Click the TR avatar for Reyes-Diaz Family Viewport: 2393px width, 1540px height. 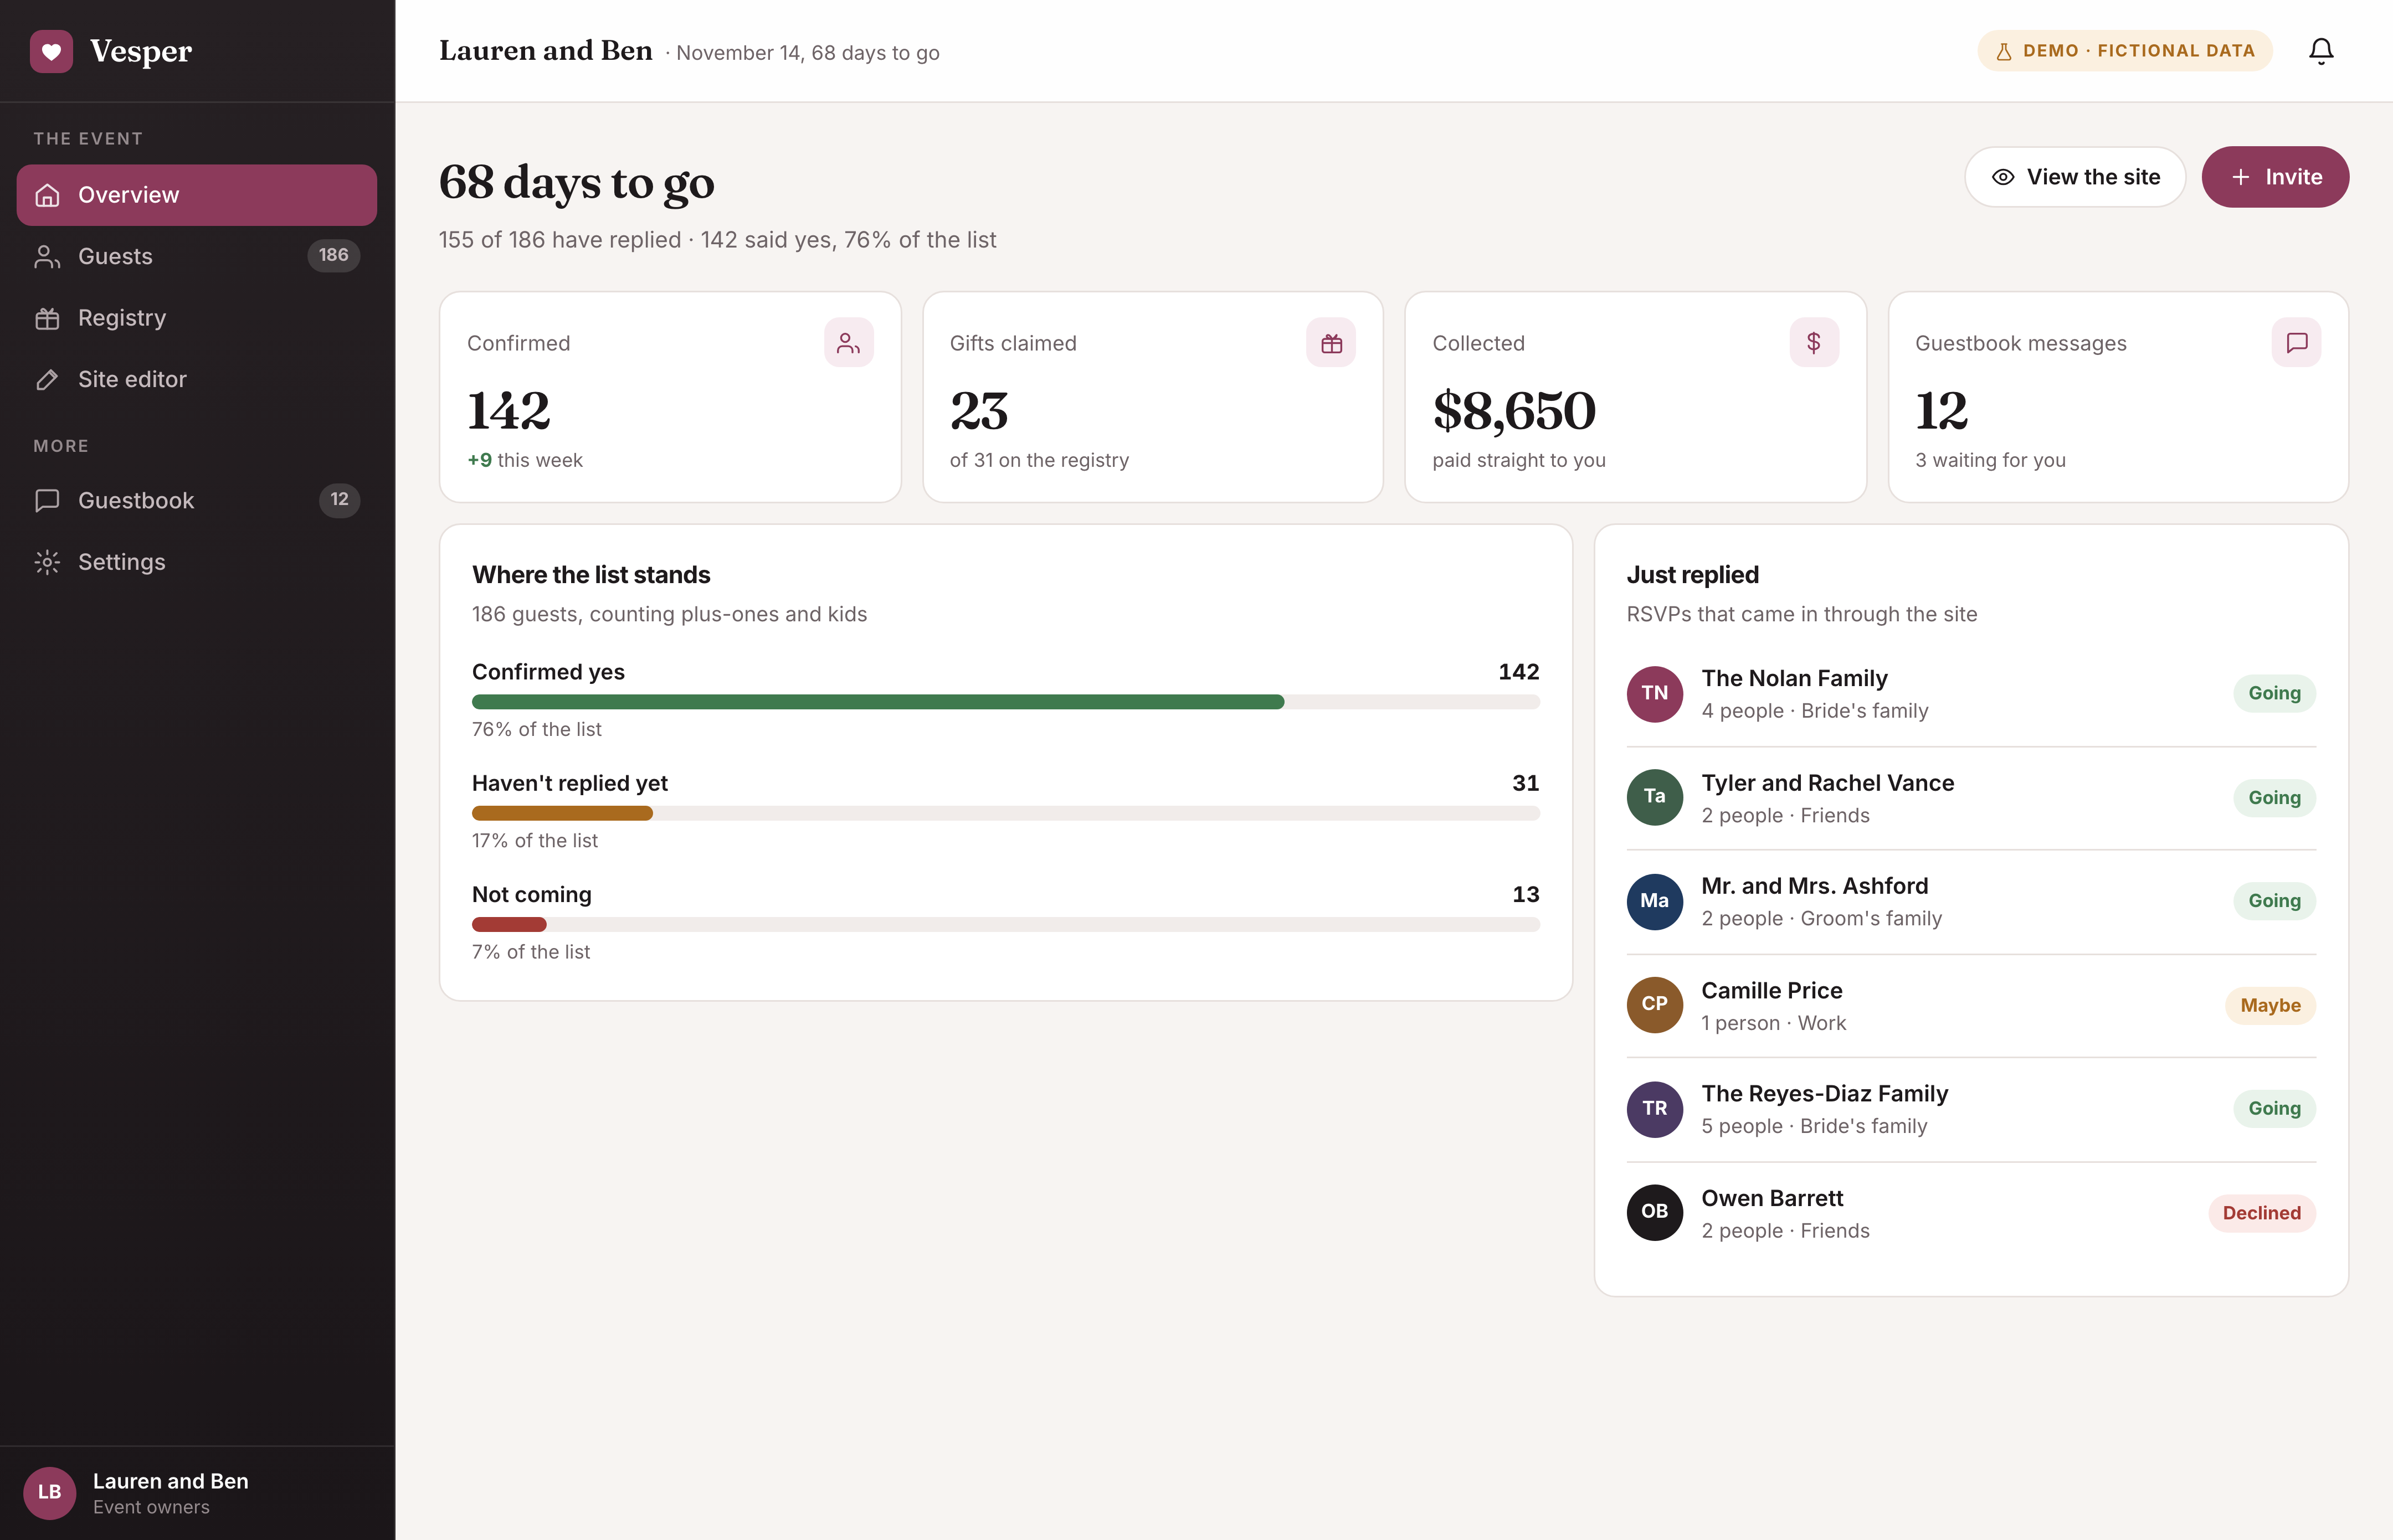click(1654, 1109)
